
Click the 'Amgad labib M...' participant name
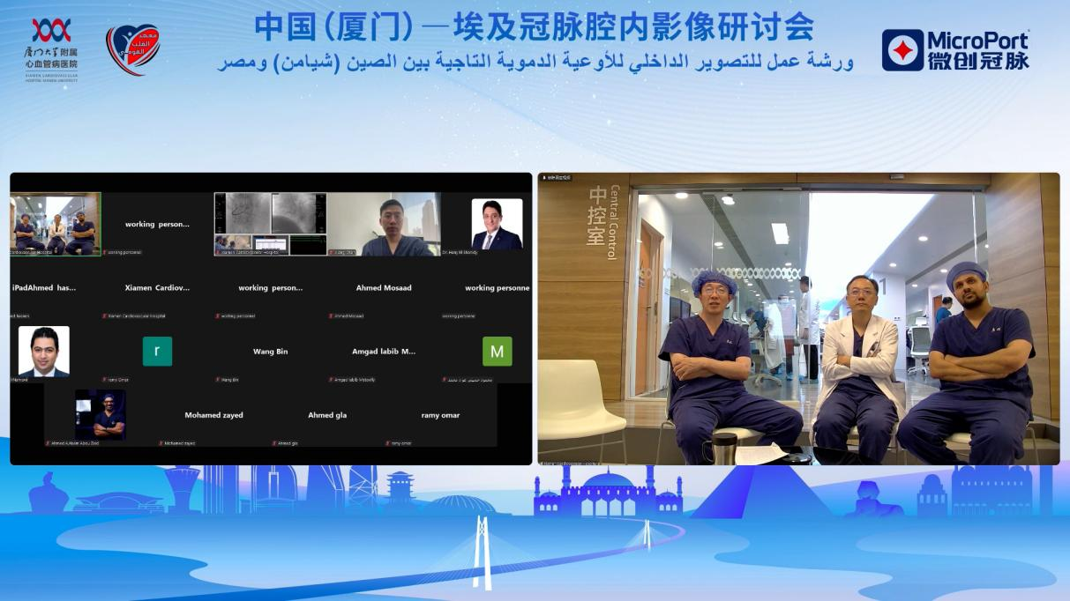coord(384,352)
